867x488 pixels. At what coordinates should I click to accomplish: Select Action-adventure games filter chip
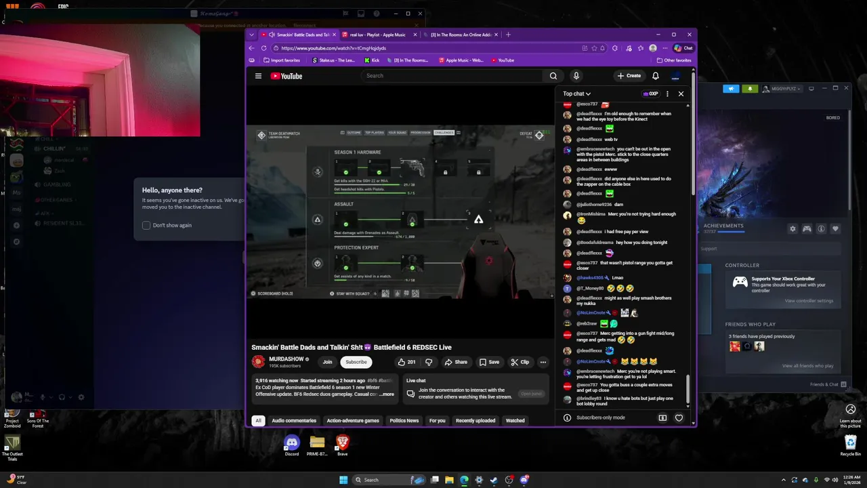[353, 420]
